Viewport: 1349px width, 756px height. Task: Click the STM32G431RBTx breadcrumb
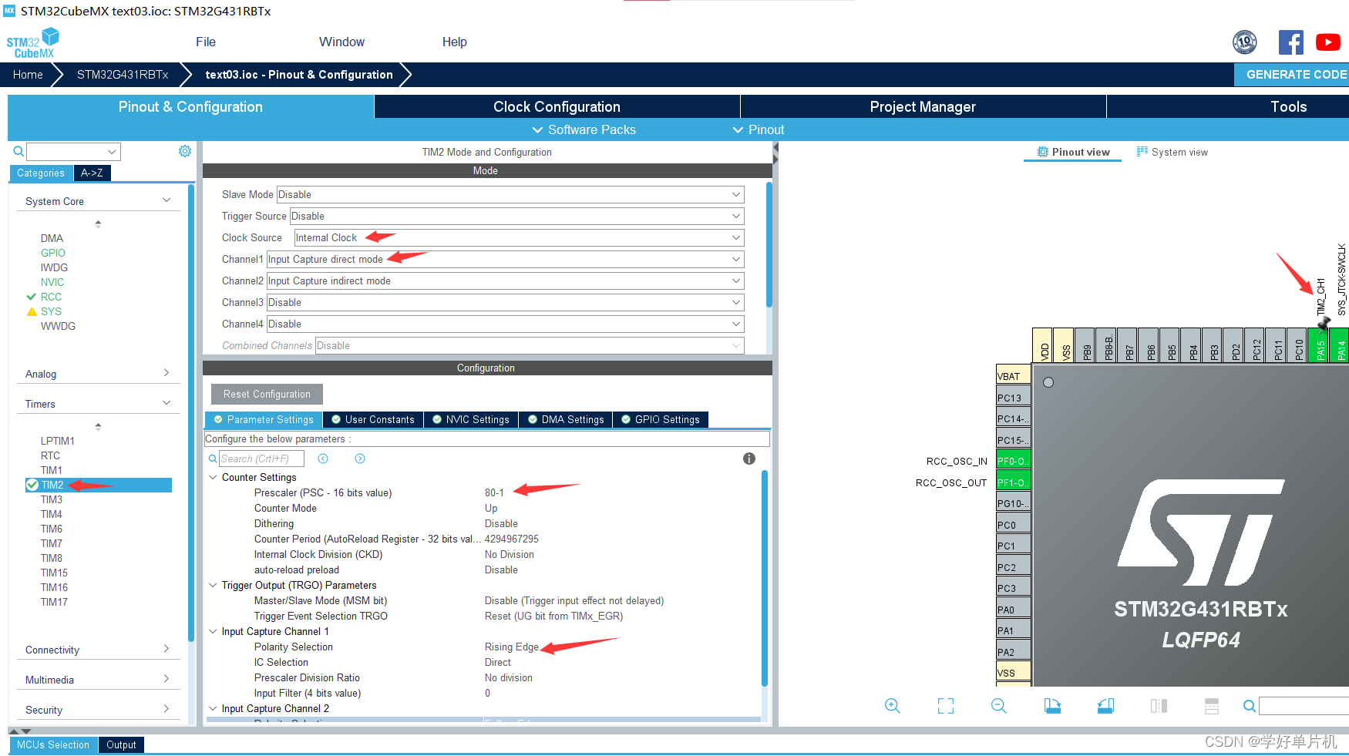(123, 75)
